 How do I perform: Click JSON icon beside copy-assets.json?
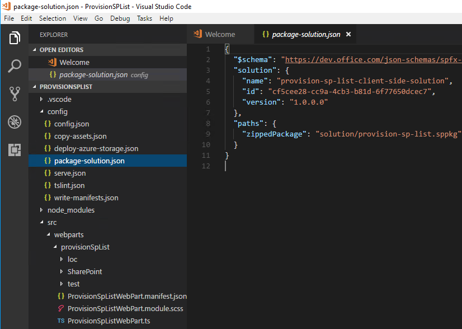pos(48,136)
